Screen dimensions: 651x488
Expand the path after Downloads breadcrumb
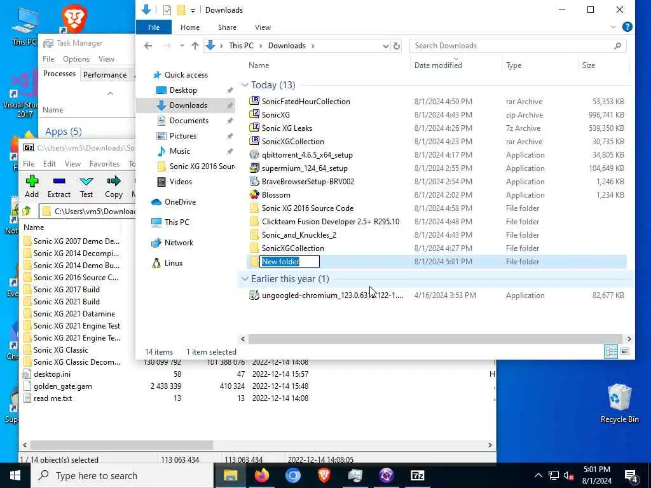[313, 46]
